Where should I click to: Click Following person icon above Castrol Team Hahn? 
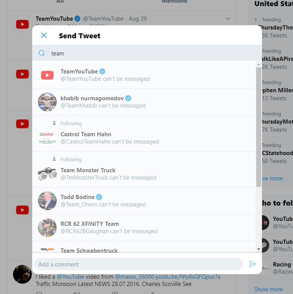point(54,123)
